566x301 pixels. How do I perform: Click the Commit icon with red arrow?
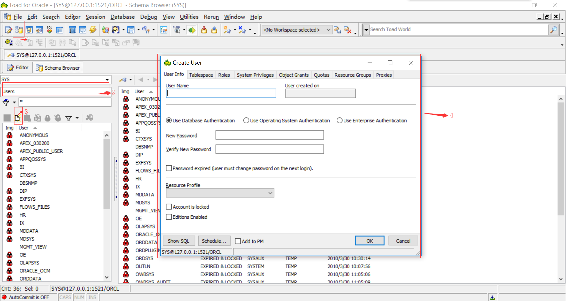coord(204,30)
